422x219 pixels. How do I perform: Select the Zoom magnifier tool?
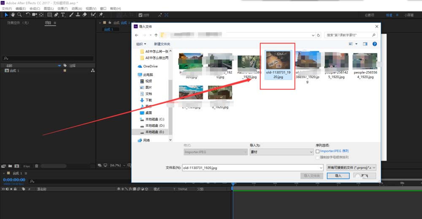click(x=19, y=14)
